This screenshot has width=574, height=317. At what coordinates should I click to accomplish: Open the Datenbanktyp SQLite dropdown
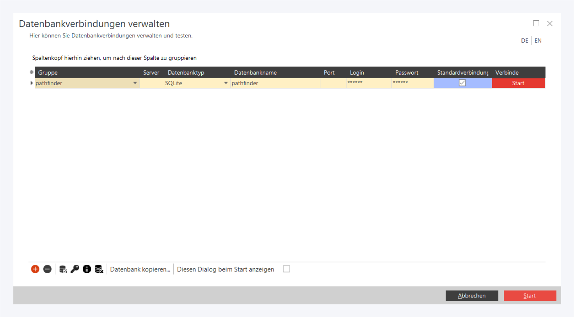pyautogui.click(x=226, y=83)
